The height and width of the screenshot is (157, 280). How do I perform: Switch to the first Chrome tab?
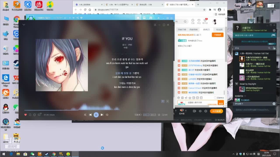coord(88,4)
